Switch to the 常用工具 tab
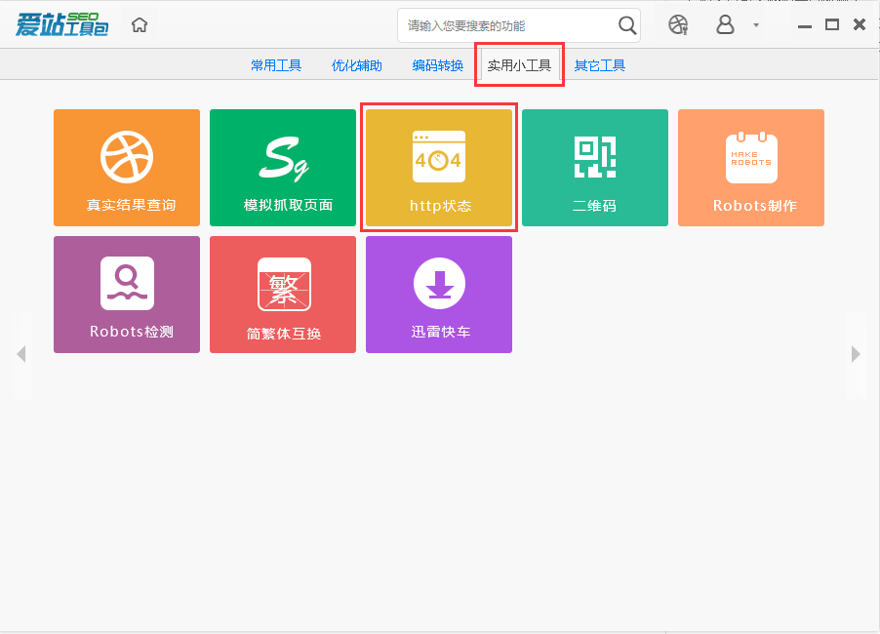This screenshot has width=880, height=634. point(274,64)
